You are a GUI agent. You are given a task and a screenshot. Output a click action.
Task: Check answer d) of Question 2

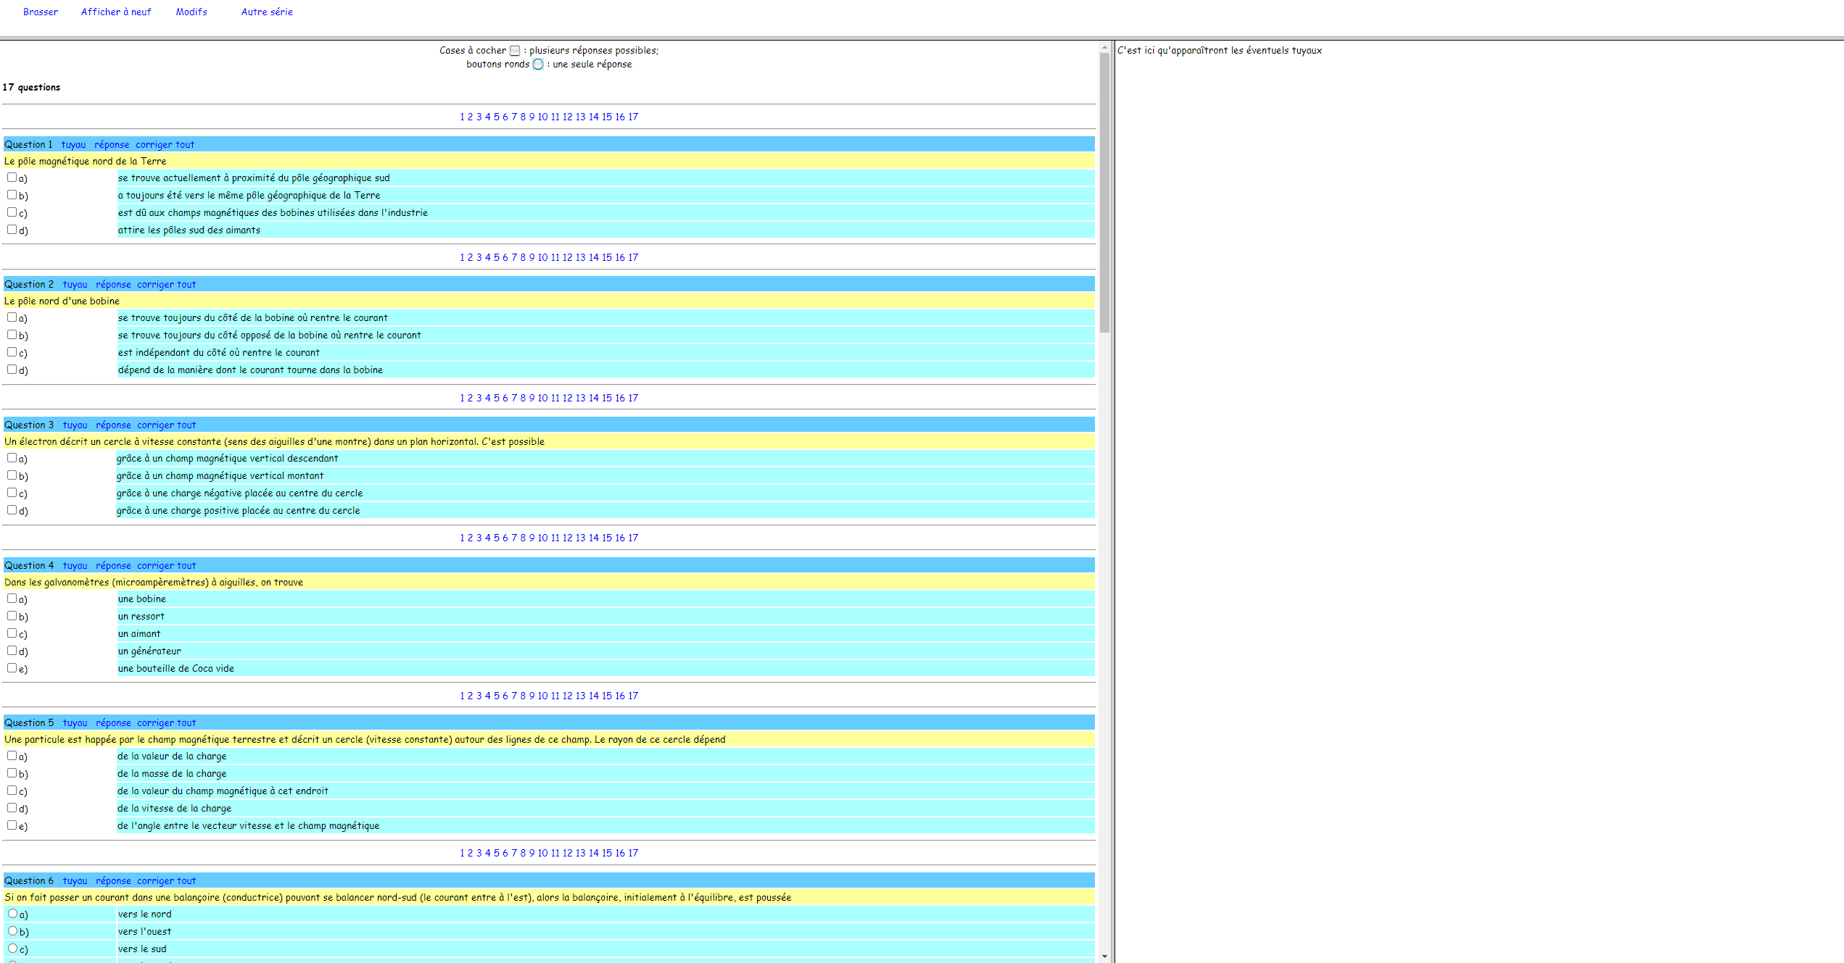[x=12, y=370]
